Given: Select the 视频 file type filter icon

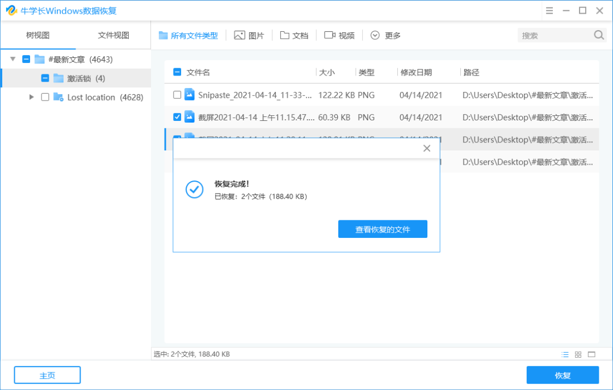Looking at the screenshot, I should 330,35.
